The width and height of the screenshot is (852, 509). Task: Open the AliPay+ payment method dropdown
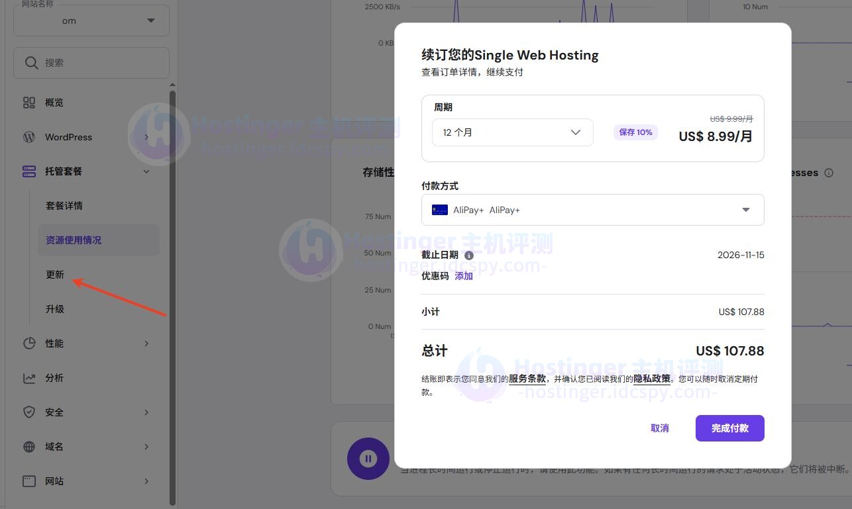point(592,210)
